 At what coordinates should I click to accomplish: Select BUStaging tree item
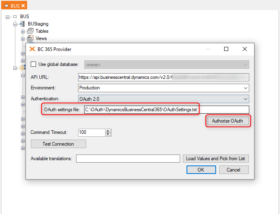point(38,24)
